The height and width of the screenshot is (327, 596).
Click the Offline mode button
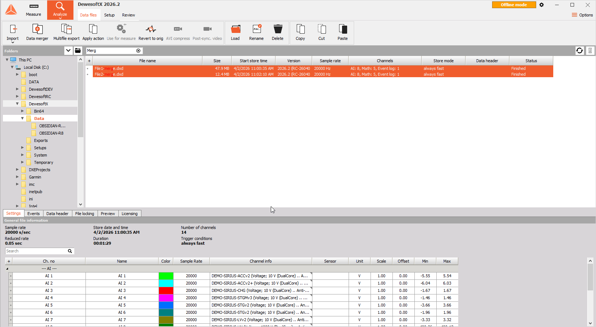click(514, 5)
